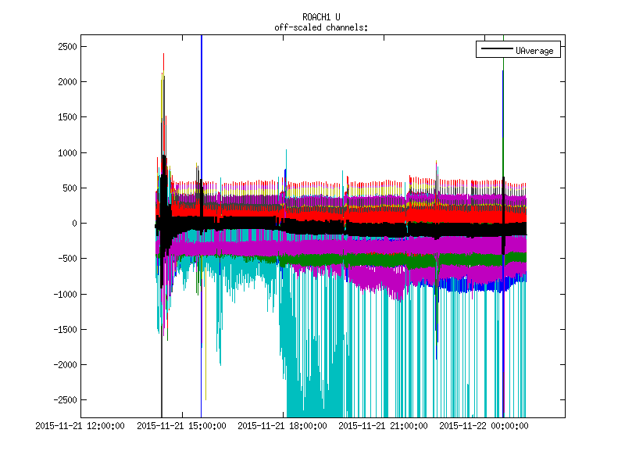The width and height of the screenshot is (625, 469).
Task: Click the -500 y-axis tick label
Action: (66, 259)
